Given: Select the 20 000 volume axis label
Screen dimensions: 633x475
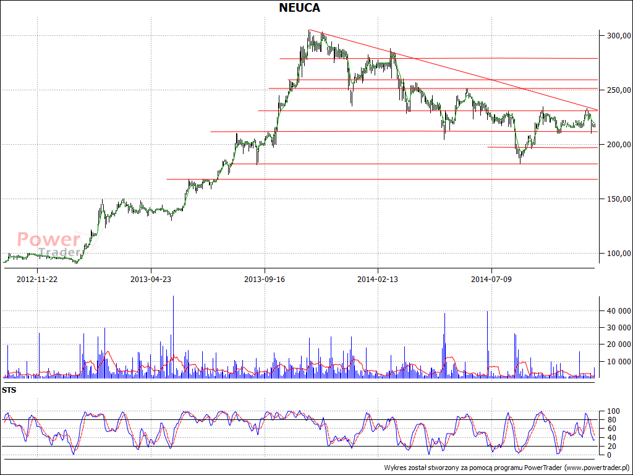Looking at the screenshot, I should pyautogui.click(x=619, y=344).
